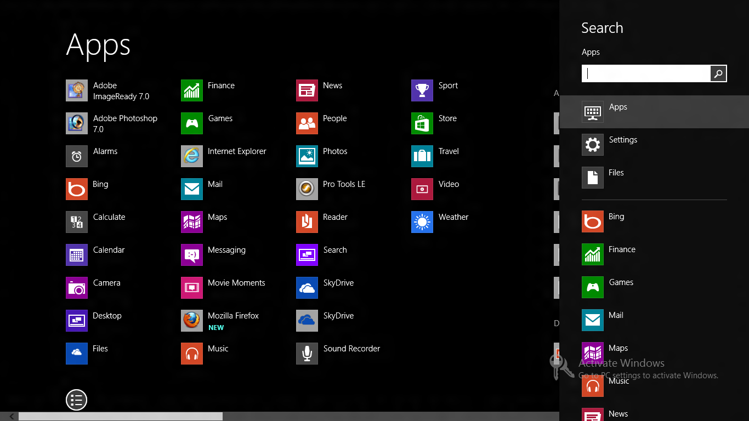Open Bing icon in Apps list

(77, 189)
